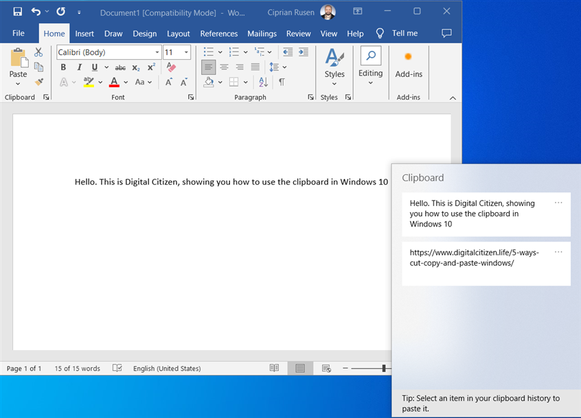Open the Comments speech bubble icon
The image size is (581, 418).
[x=446, y=34]
